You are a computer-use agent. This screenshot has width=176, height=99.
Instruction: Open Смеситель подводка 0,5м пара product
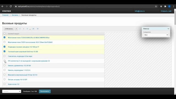(20, 56)
